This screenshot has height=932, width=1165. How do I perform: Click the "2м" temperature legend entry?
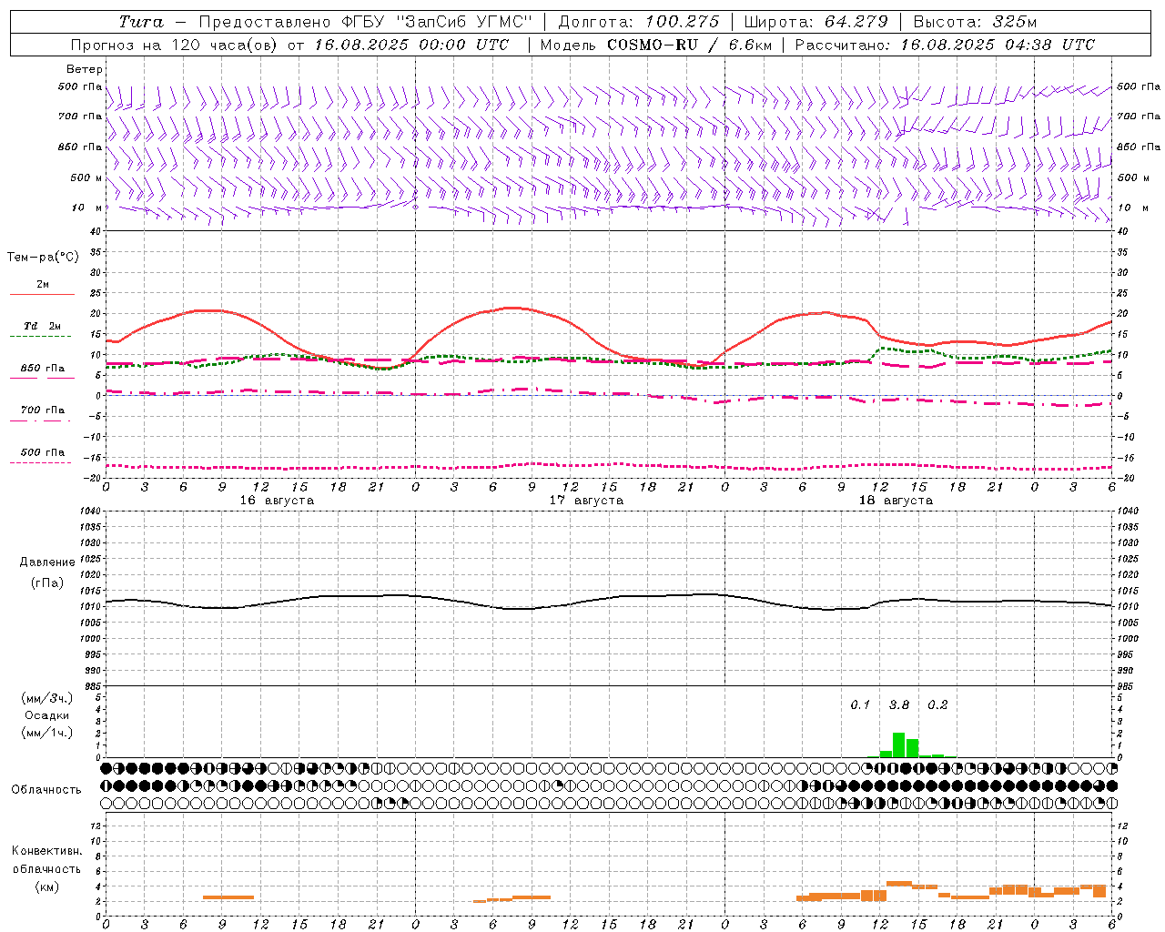click(43, 285)
